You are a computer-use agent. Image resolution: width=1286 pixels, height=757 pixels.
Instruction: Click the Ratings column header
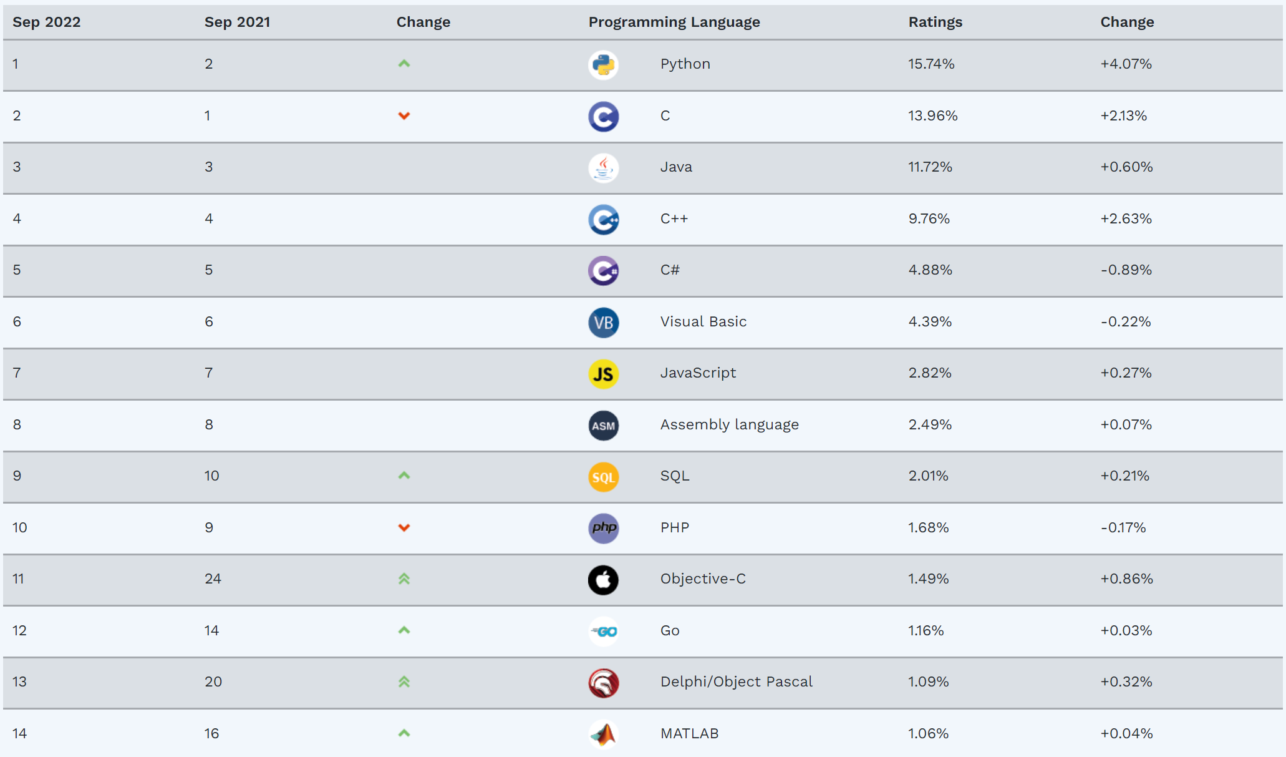(935, 22)
